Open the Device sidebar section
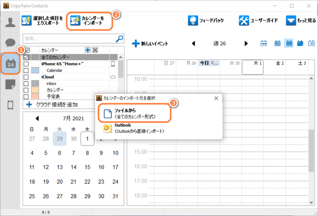Screen dimensions: 318x216 coord(10,105)
